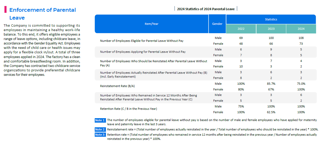Click the 2024 Statistics table title
This screenshot has width=320, height=143.
tap(206, 9)
